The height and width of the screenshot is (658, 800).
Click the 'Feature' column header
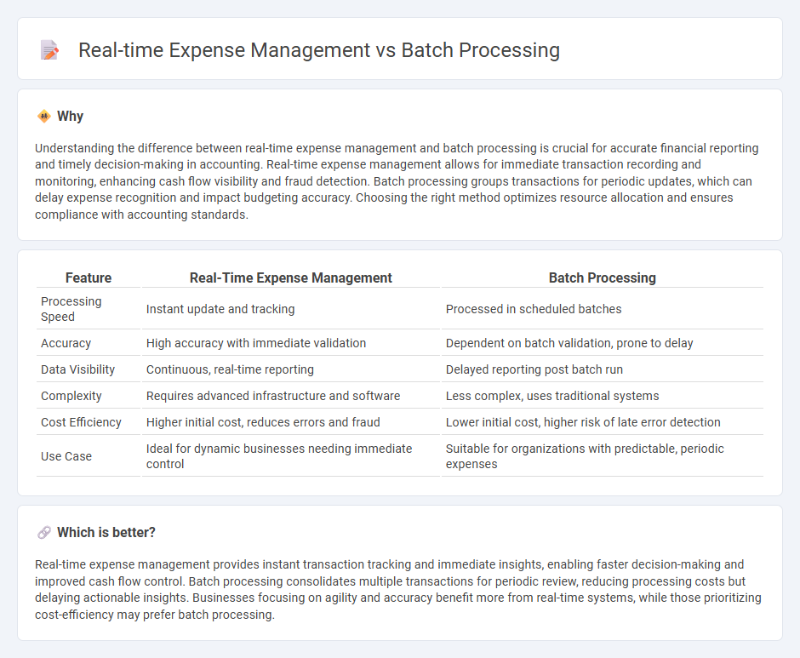(x=89, y=278)
